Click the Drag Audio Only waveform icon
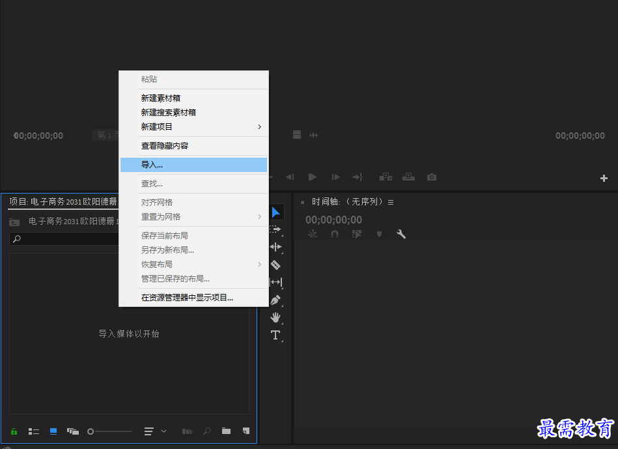Viewport: 618px width, 449px height. tap(314, 136)
